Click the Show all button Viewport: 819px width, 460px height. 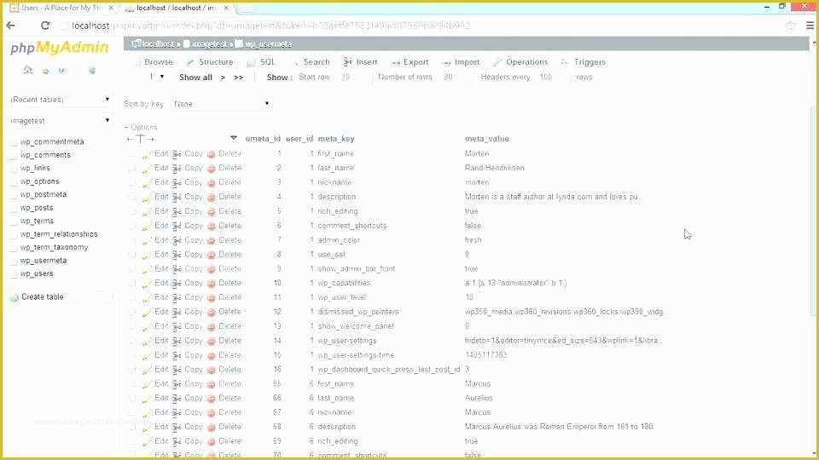pos(195,78)
